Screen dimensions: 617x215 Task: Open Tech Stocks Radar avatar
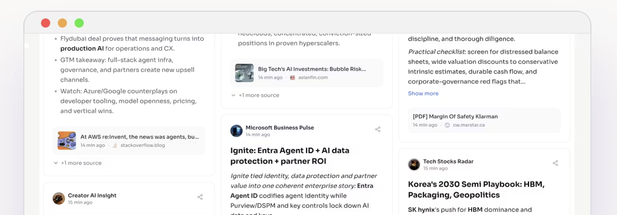pyautogui.click(x=414, y=164)
